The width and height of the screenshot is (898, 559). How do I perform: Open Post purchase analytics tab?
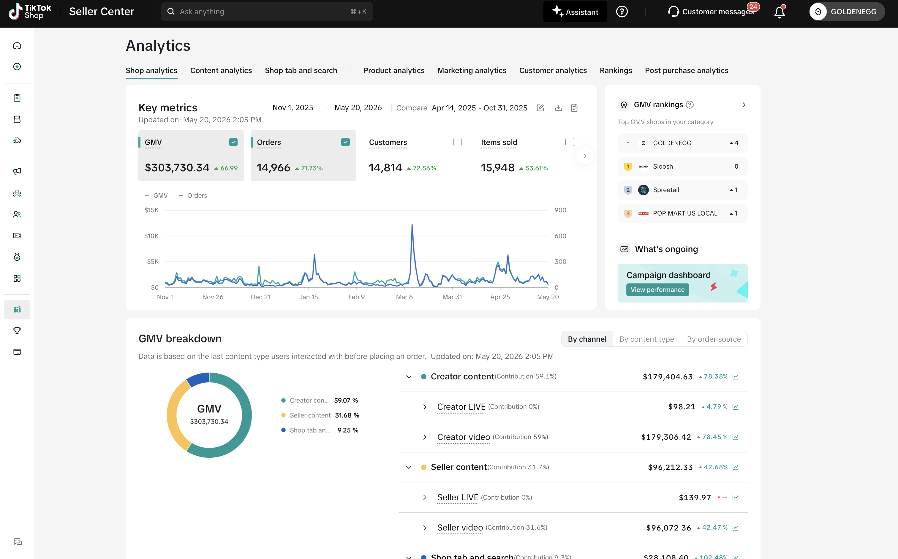[x=687, y=70]
